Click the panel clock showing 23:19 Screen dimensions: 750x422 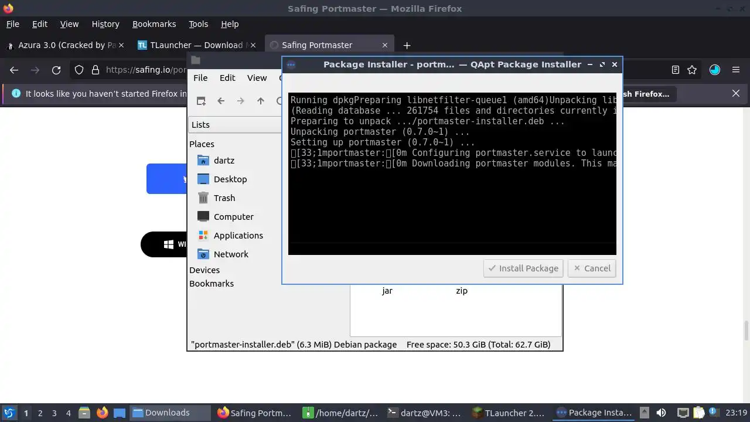(736, 413)
